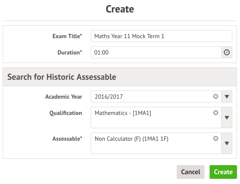The width and height of the screenshot is (240, 184).
Task: Select the Academic Year 2016/2017 combo box
Action: (x=156, y=97)
